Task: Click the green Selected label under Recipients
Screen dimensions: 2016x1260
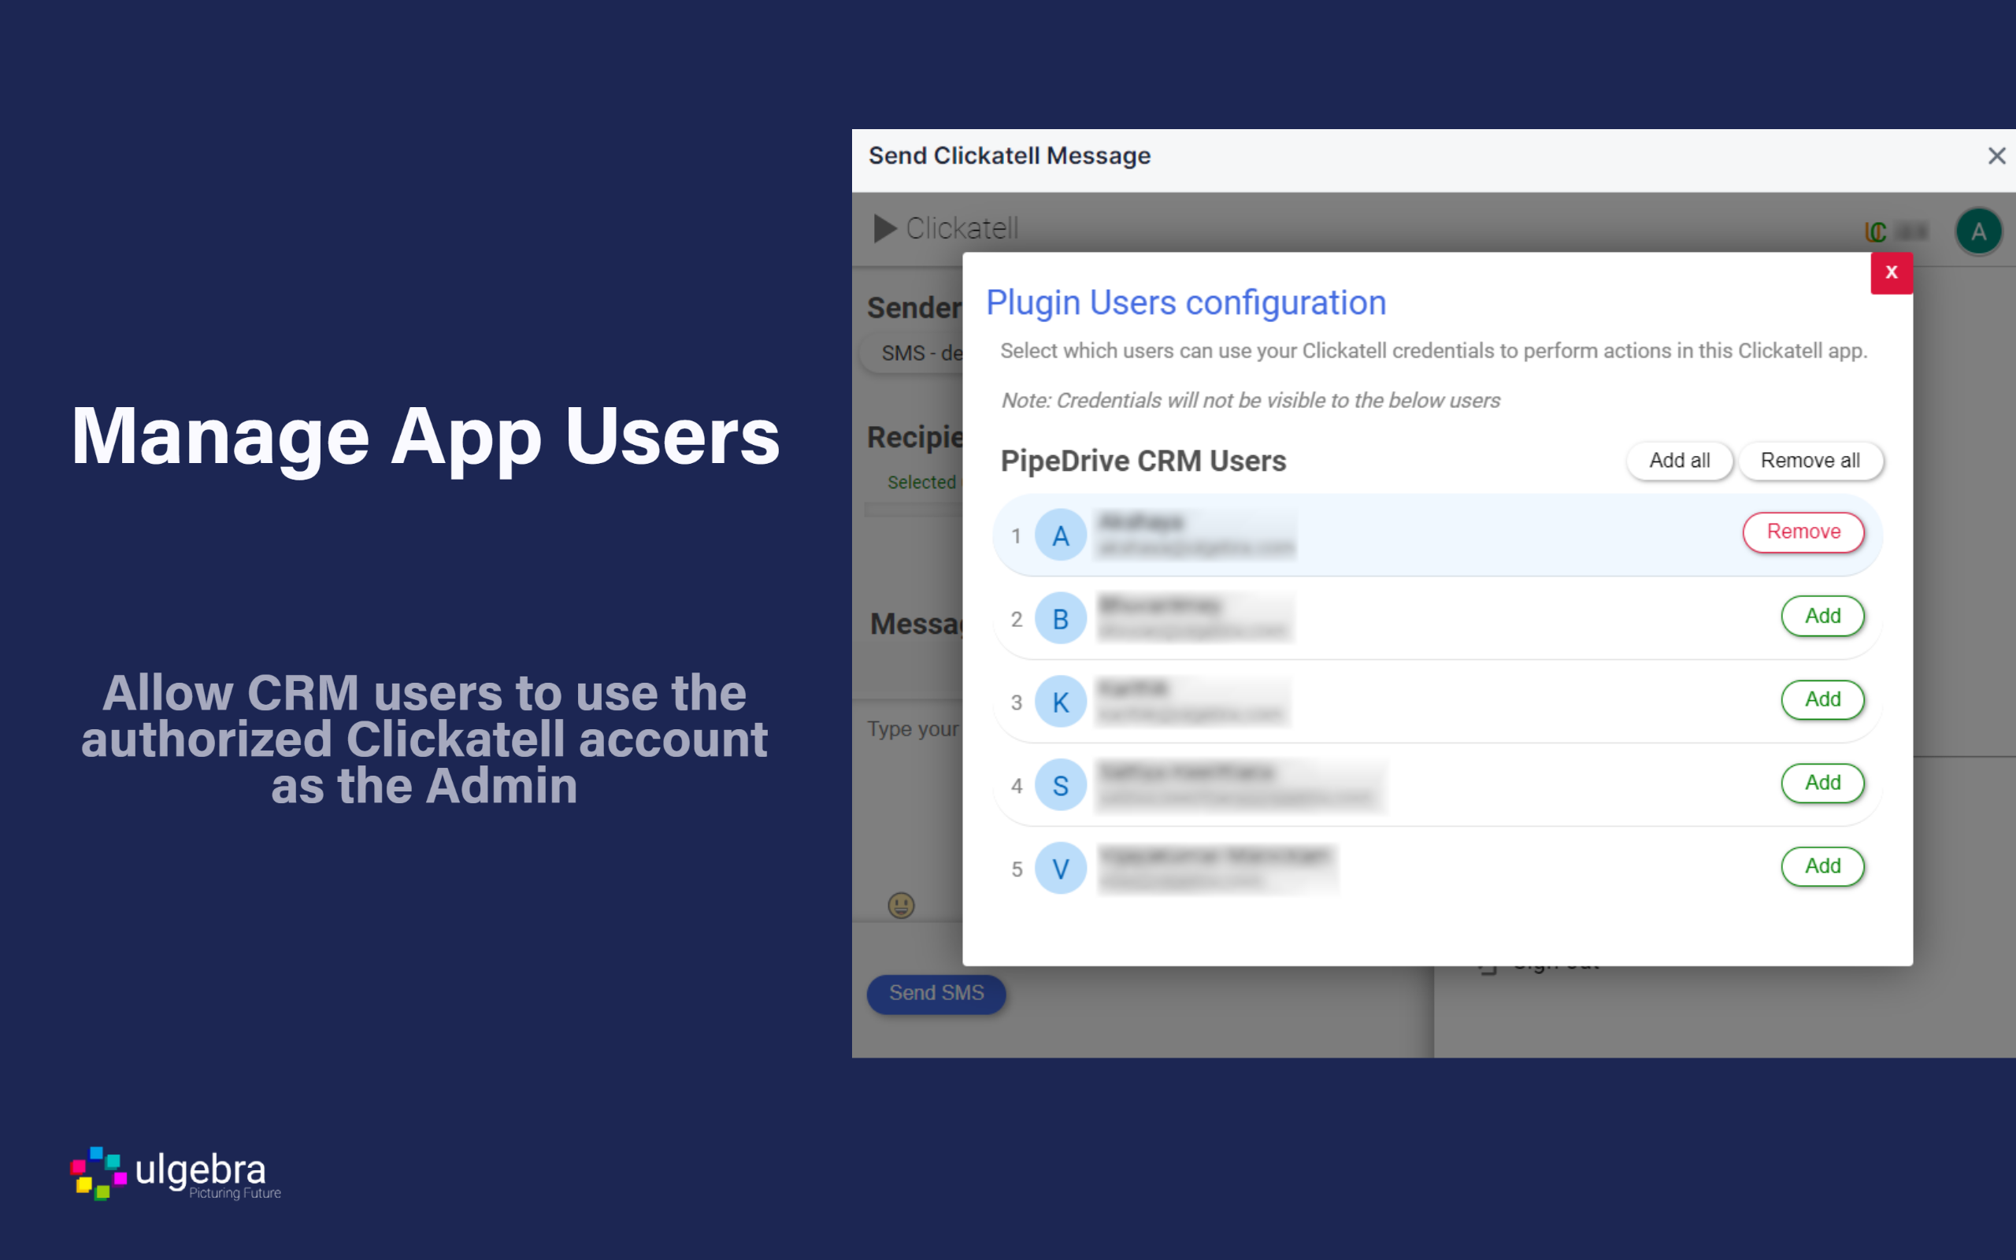Action: (x=921, y=483)
